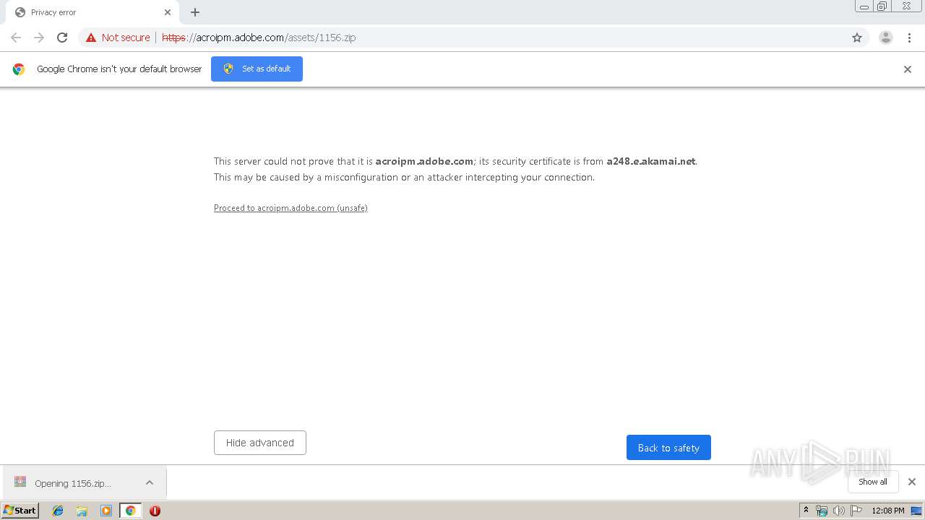
Task: Set Chrome as default browser
Action: pyautogui.click(x=257, y=69)
